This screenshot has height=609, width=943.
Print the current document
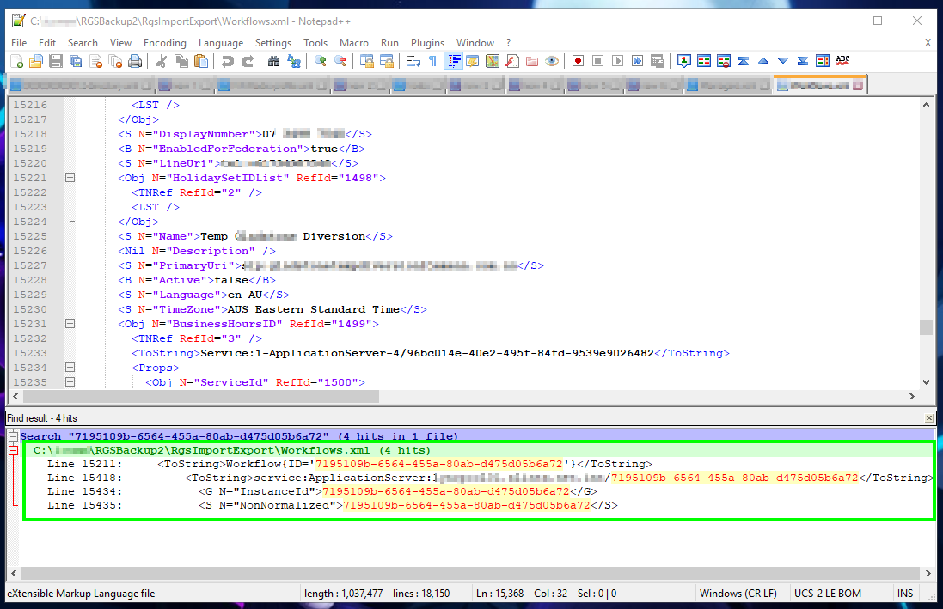[135, 61]
